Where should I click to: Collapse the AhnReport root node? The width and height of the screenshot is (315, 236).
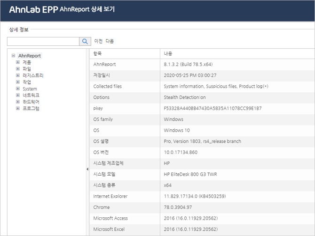pos(13,55)
